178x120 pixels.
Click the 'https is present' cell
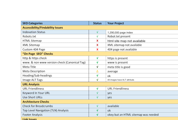[142, 58]
